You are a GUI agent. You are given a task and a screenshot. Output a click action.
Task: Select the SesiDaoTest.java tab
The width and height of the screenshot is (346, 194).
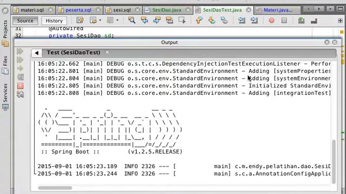(x=222, y=10)
